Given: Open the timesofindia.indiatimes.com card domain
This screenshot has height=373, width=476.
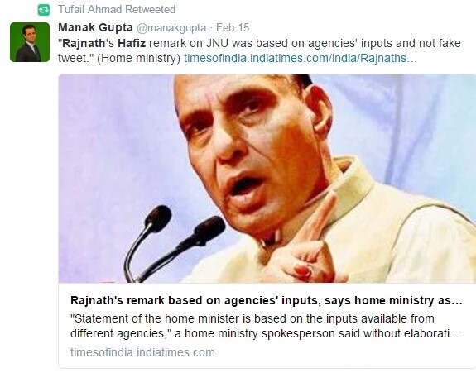Looking at the screenshot, I should coord(142,352).
